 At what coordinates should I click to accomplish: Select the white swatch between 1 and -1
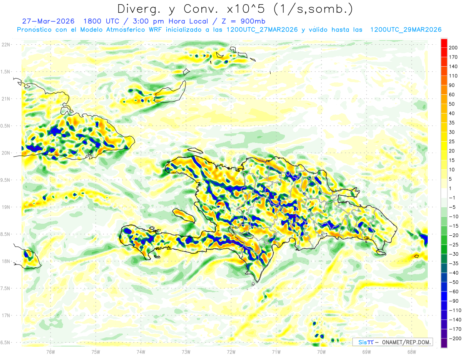pyautogui.click(x=444, y=193)
